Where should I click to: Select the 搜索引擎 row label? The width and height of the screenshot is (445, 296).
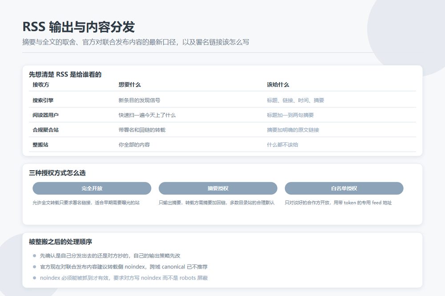(43, 100)
